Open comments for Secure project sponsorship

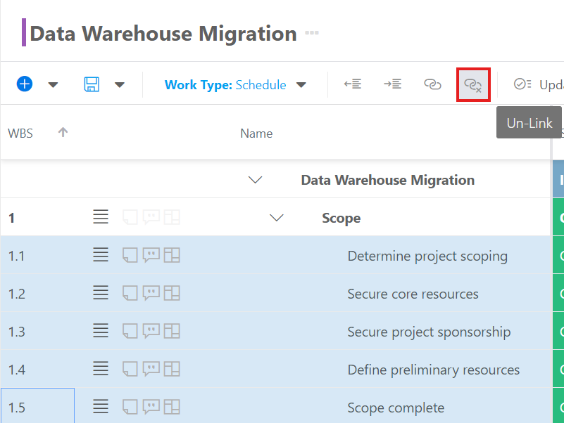(151, 331)
